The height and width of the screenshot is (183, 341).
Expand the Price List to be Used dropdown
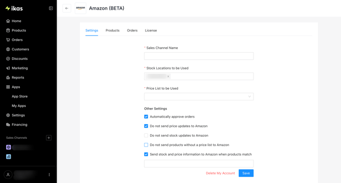(x=199, y=97)
